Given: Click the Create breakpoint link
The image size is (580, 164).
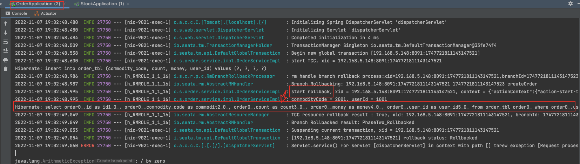Looking at the screenshot, I should (115, 161).
